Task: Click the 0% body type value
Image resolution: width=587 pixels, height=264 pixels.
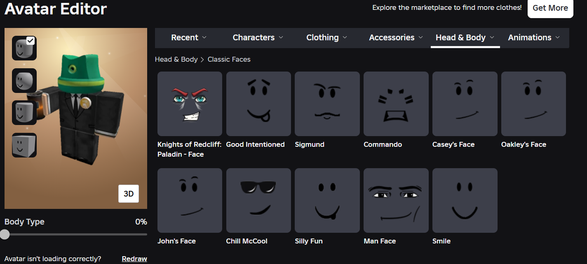Action: (141, 222)
